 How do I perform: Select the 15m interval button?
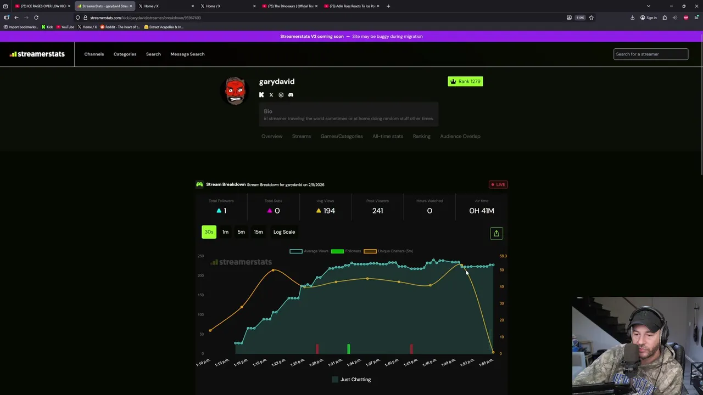258,232
